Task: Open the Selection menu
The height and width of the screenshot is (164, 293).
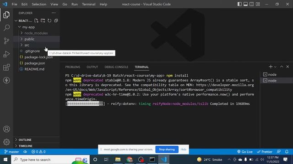Action: coord(39,4)
